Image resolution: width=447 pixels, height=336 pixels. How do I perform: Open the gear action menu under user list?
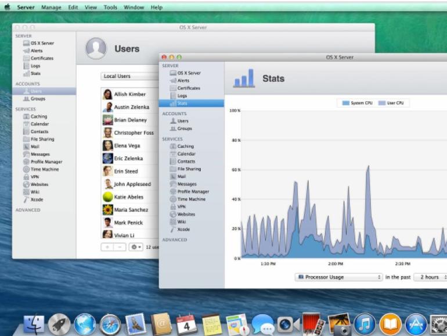136,247
